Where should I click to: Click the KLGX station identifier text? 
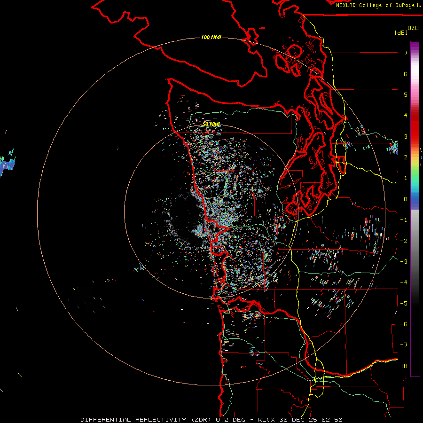[x=267, y=420]
